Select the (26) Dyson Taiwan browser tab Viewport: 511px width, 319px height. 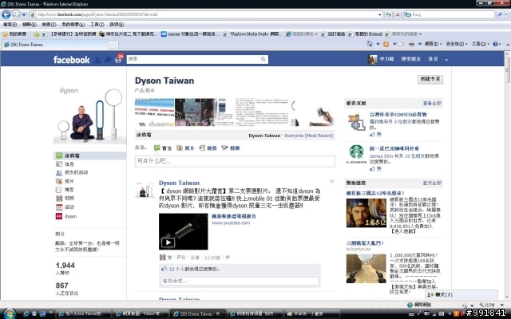pos(55,45)
